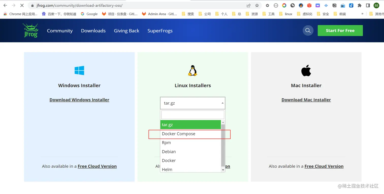Viewport: 384px width, 194px height.
Task: Click the power button extension icon
Action: pyautogui.click(x=267, y=5)
